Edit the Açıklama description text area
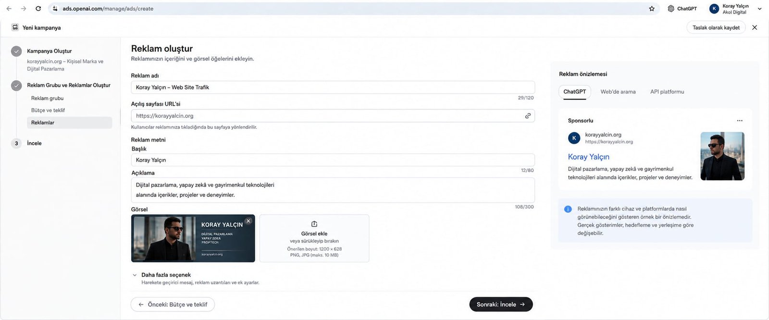The height and width of the screenshot is (320, 769). 333,190
